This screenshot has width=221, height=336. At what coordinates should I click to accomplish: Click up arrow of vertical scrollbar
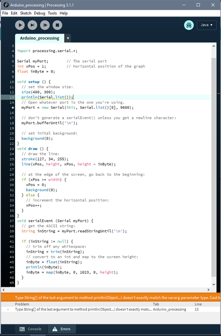point(214,46)
